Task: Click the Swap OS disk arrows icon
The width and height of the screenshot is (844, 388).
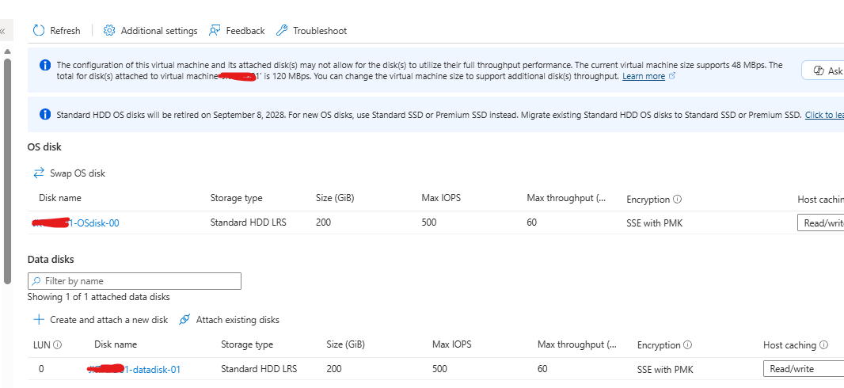Action: coord(39,173)
